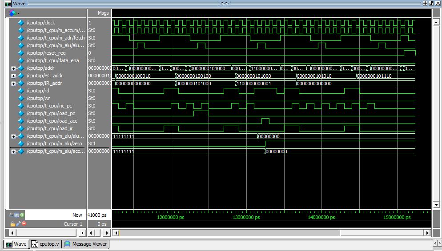
Task: Expand the m_alu/acc... bus
Action: (x=13, y=151)
